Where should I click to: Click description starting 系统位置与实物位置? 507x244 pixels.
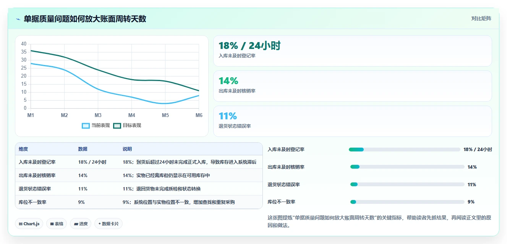click(178, 202)
